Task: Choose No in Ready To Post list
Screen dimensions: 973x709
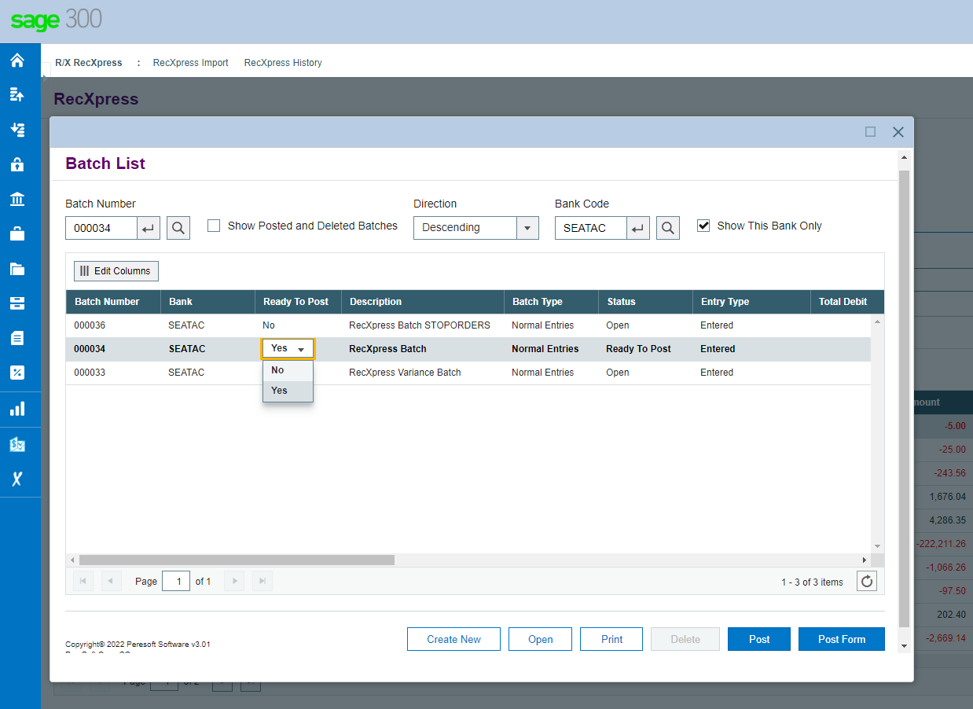Action: [x=288, y=370]
